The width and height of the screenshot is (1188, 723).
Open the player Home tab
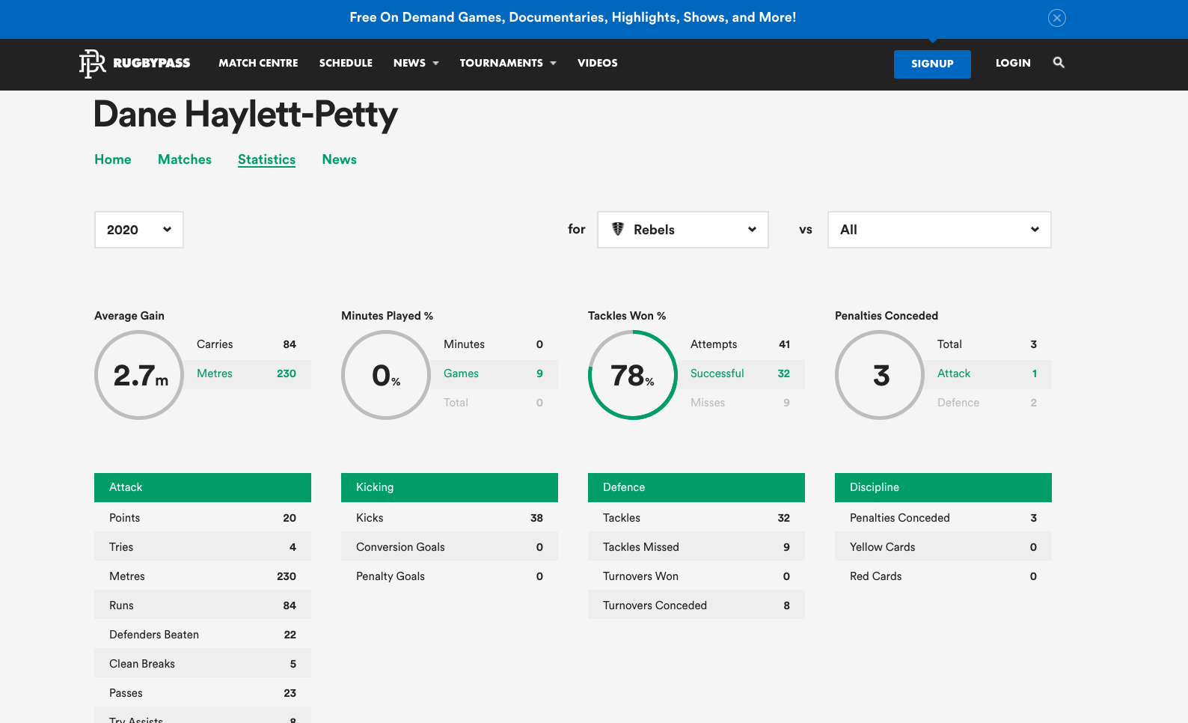coord(113,159)
